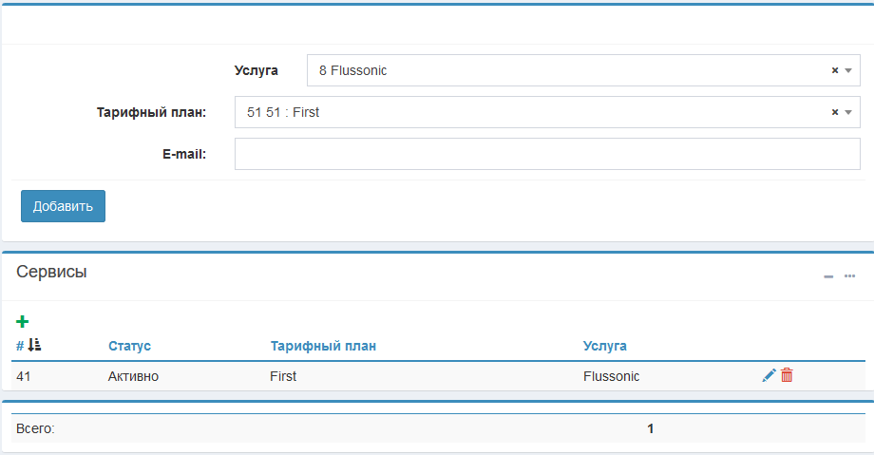Expand the Тарифный план dropdown arrow

tap(848, 112)
